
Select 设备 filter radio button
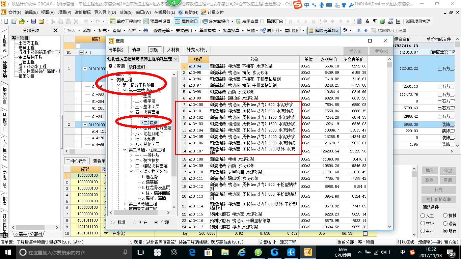(x=445, y=223)
